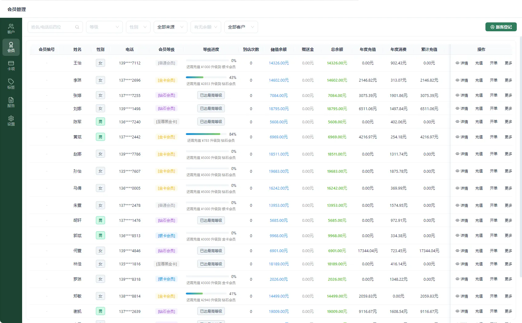
Task: View 详情 for member 王怡
Action: click(462, 63)
